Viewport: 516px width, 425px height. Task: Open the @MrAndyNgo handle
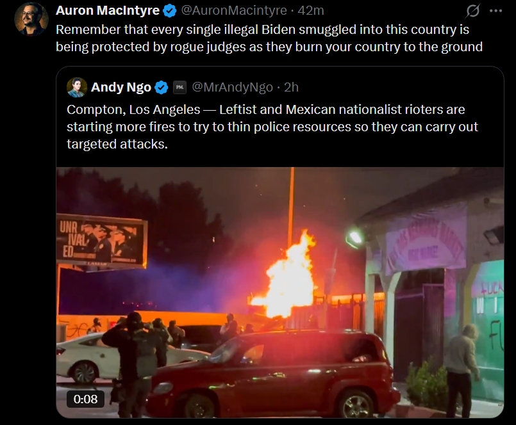point(232,88)
